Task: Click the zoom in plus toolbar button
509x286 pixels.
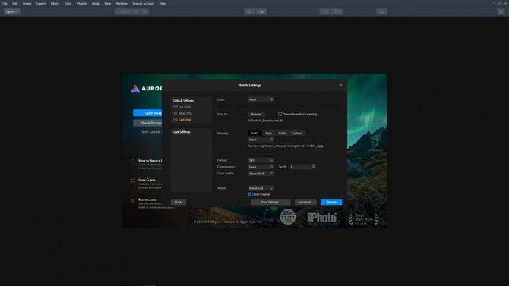Action: pos(145,11)
